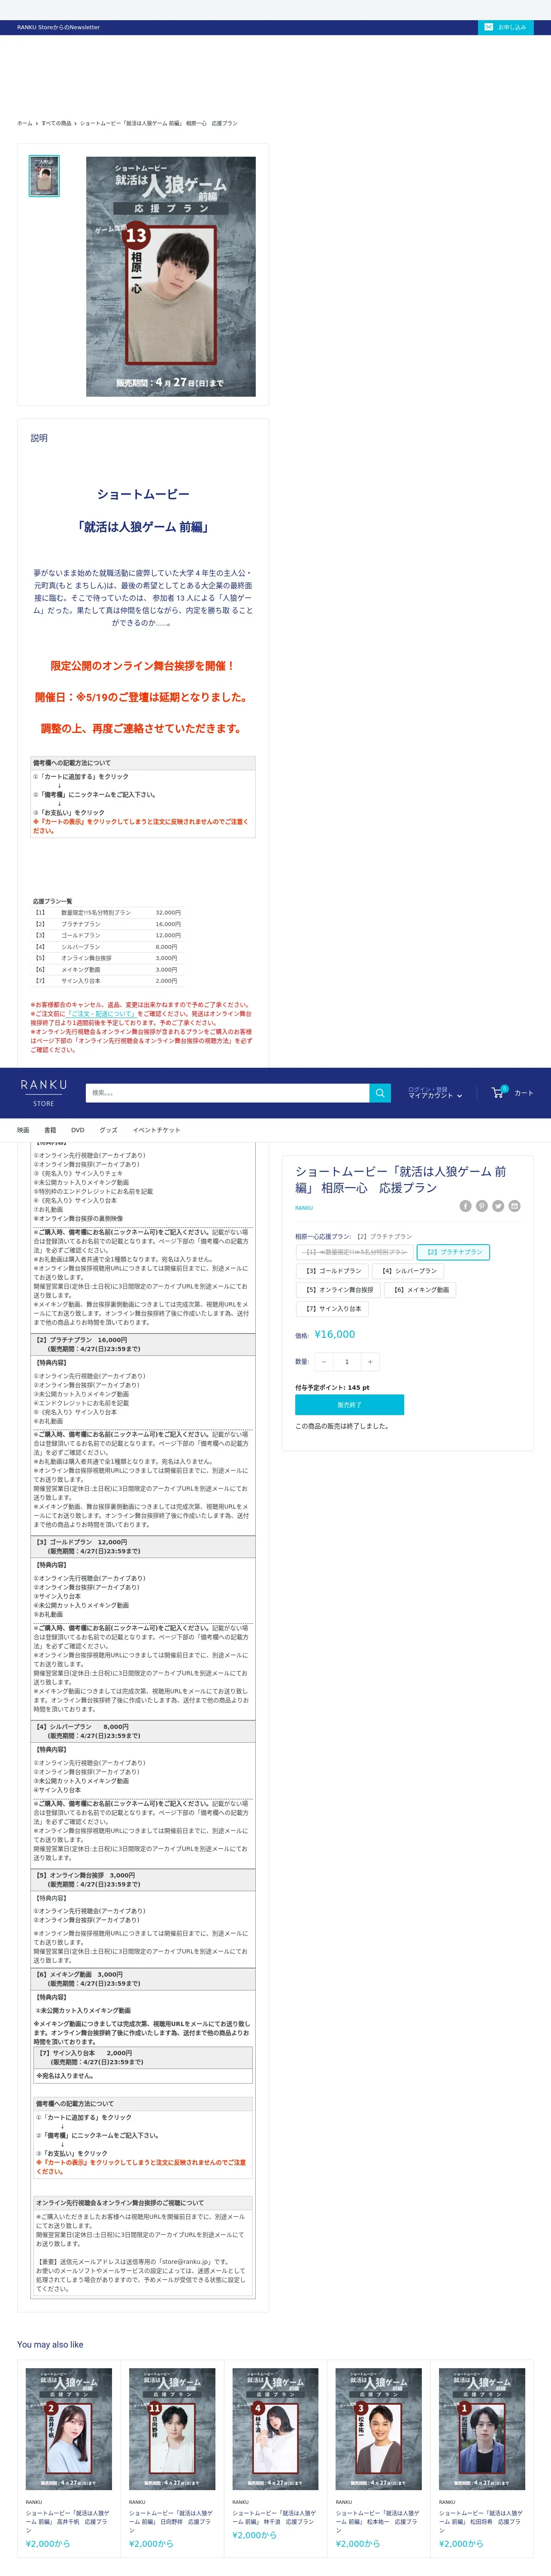Image resolution: width=551 pixels, height=2576 pixels.
Task: Focus the 検索 search input field
Action: tap(227, 1093)
